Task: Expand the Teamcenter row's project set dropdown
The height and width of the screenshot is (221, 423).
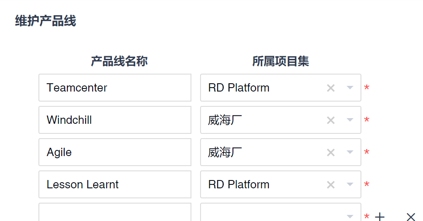Action: (x=350, y=88)
